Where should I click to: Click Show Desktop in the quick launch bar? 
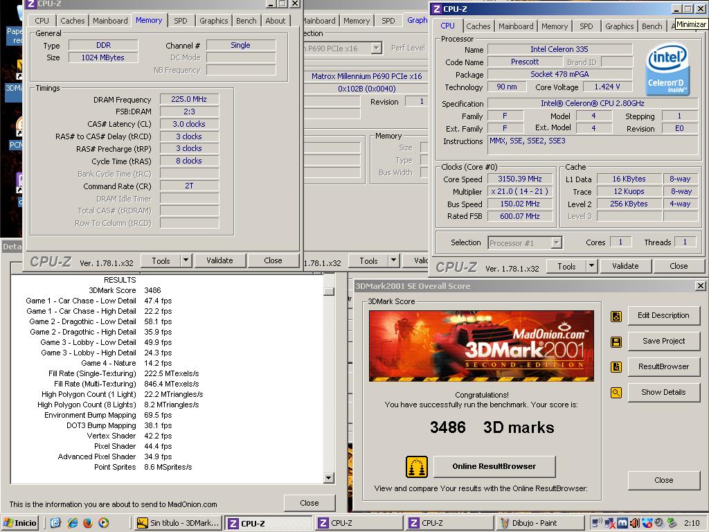click(55, 523)
